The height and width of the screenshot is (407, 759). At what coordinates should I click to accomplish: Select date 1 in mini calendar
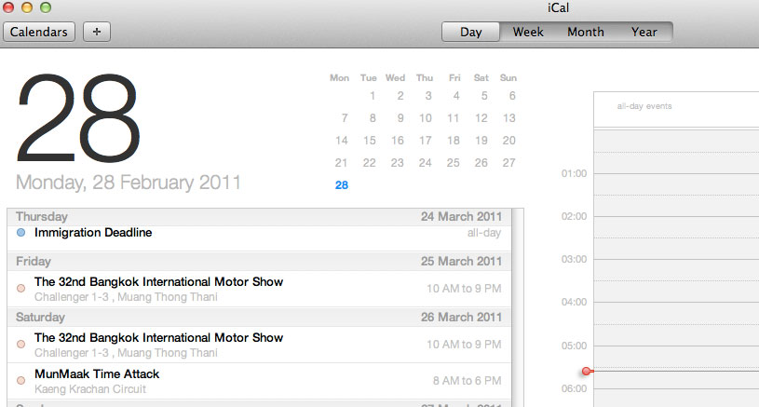point(373,95)
